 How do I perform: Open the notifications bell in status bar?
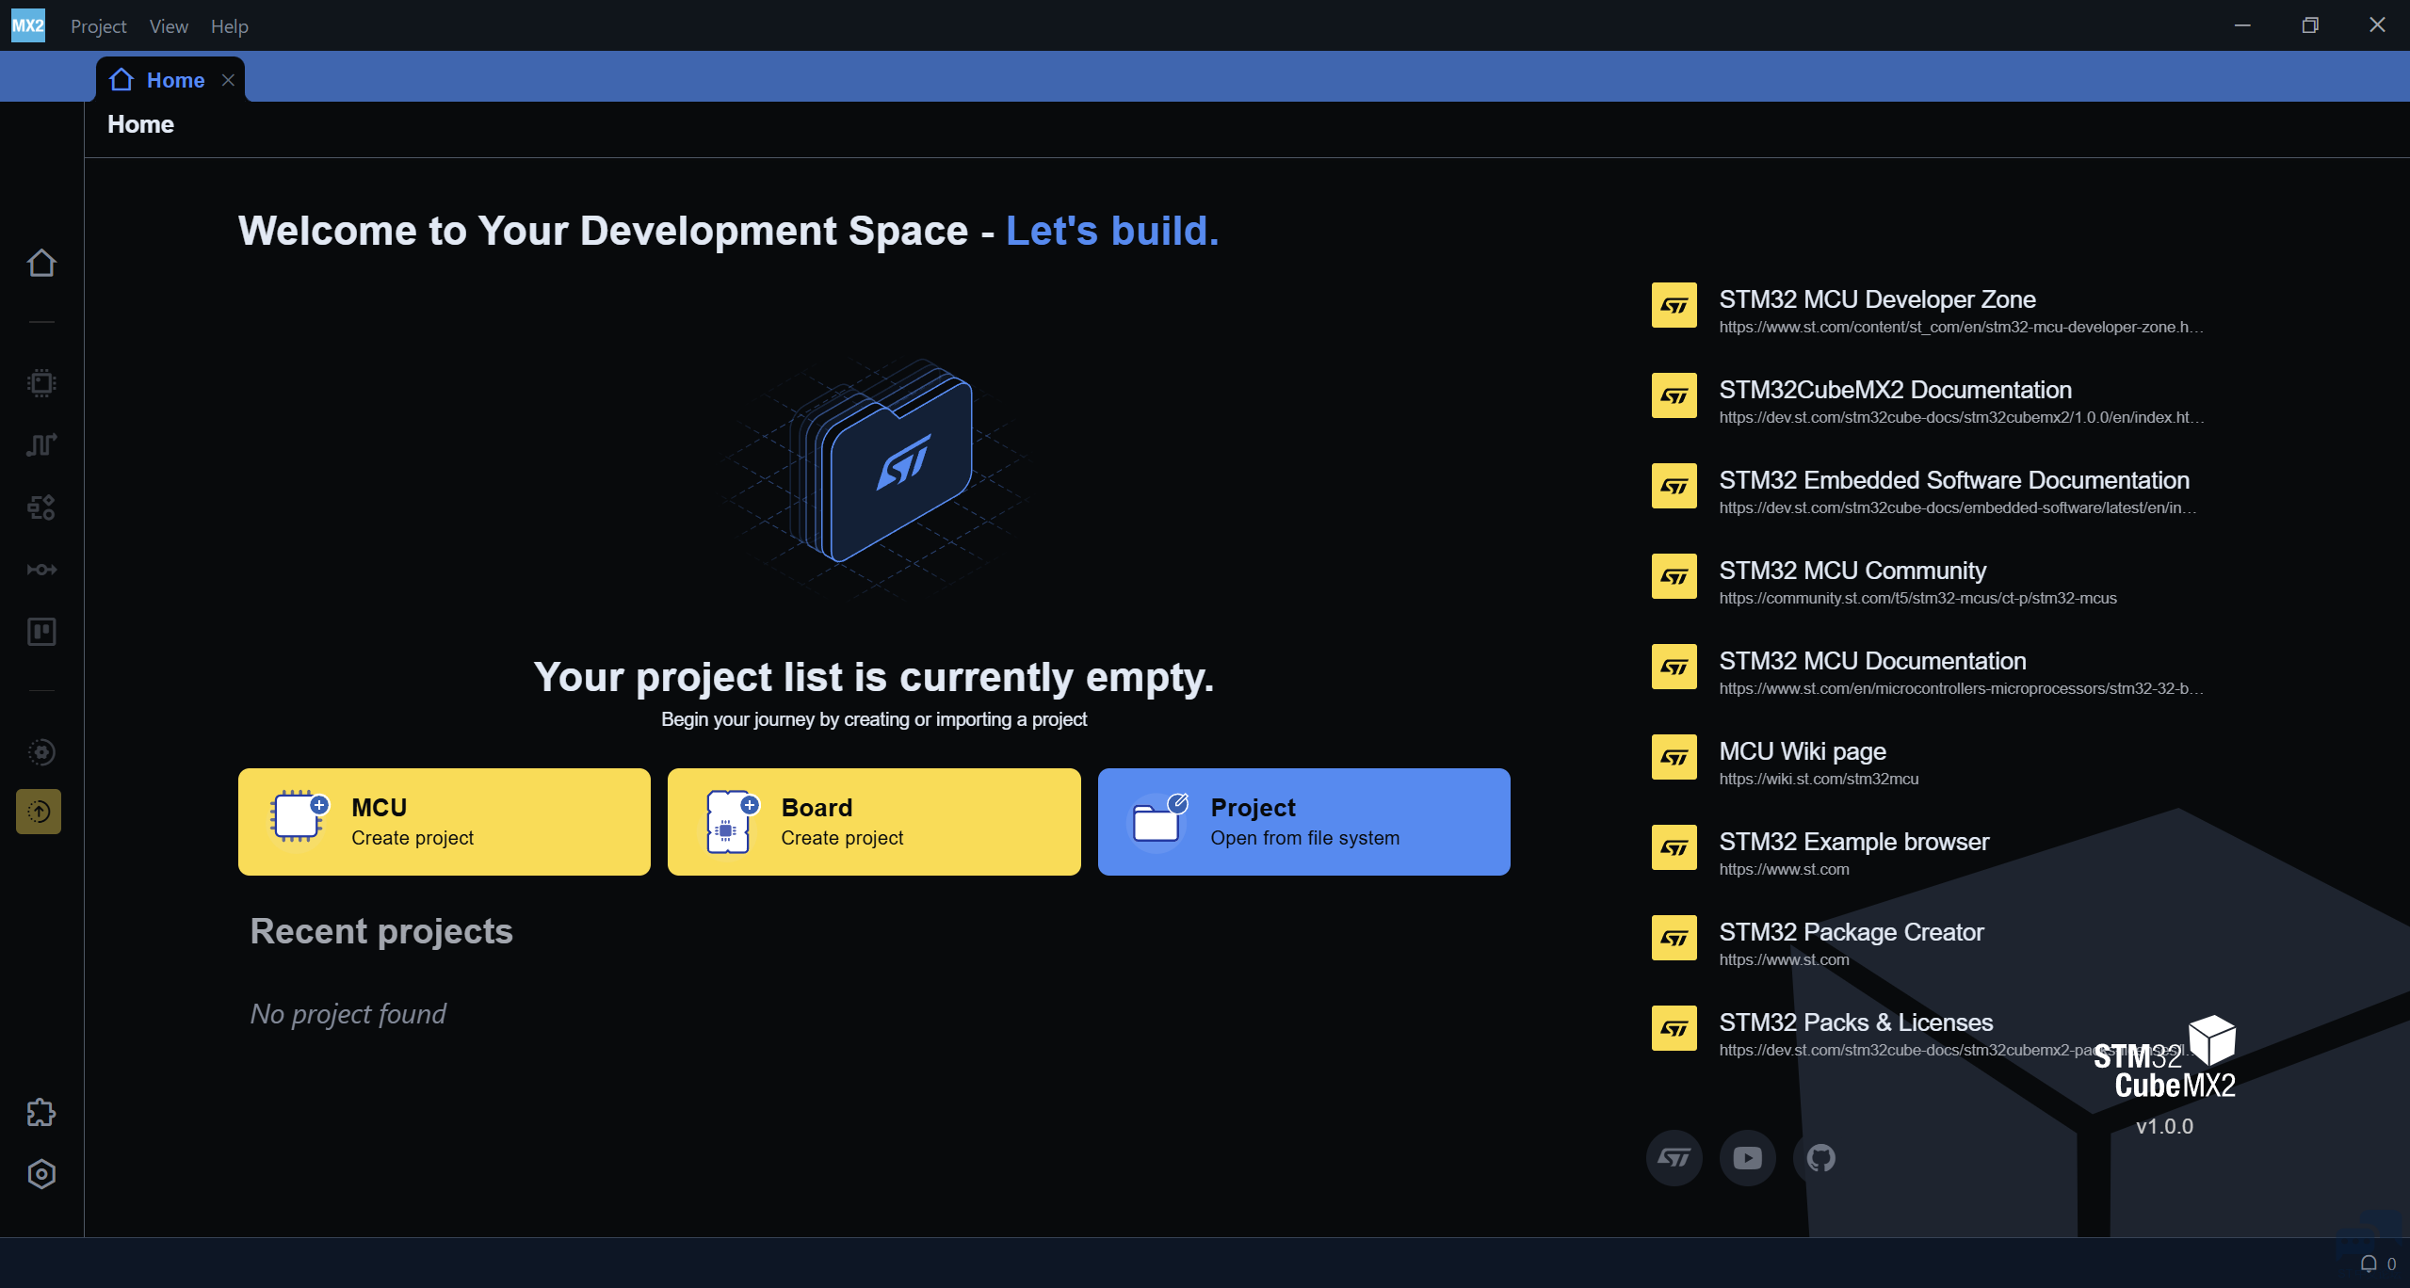click(2369, 1264)
